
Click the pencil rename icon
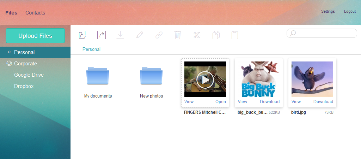140,35
